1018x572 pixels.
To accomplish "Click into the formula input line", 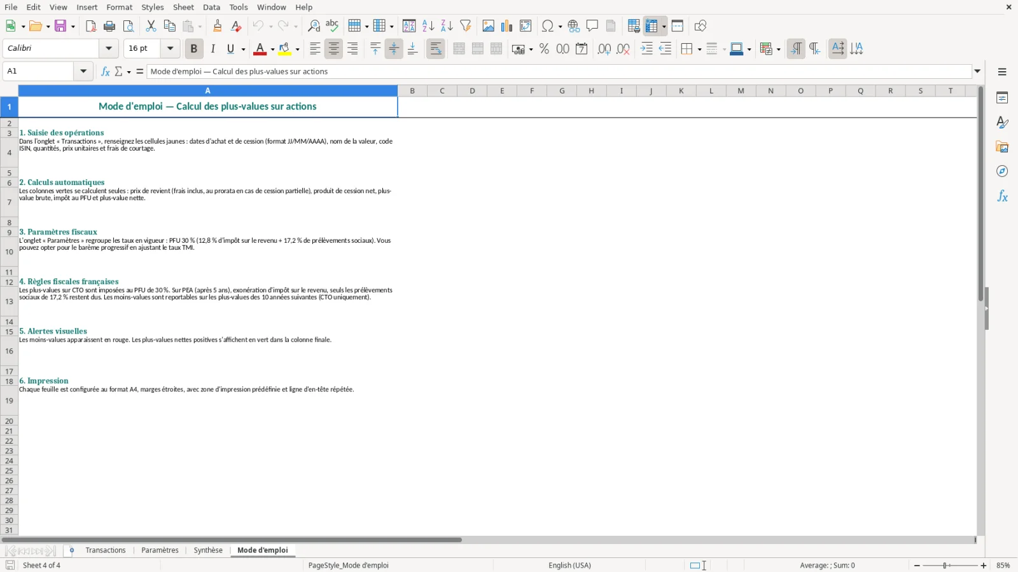I will pyautogui.click(x=559, y=71).
